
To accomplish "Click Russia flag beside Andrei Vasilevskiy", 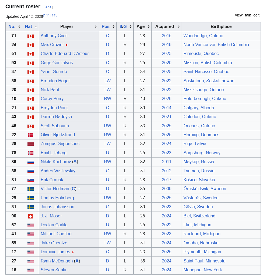I will pos(30,171).
